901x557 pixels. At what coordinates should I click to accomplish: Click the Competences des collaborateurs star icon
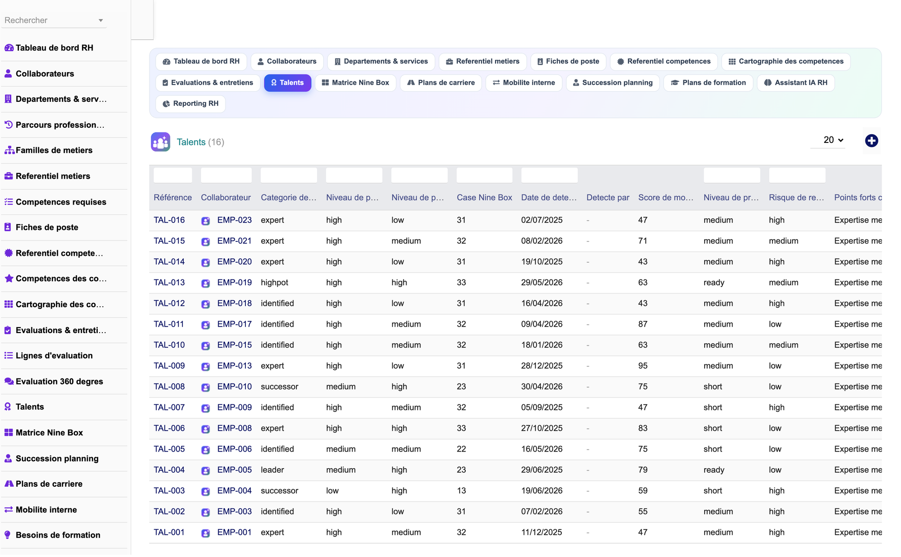pos(8,278)
